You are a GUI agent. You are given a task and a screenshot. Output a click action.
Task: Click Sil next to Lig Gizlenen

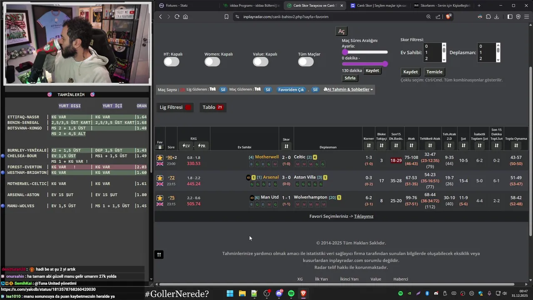click(223, 90)
